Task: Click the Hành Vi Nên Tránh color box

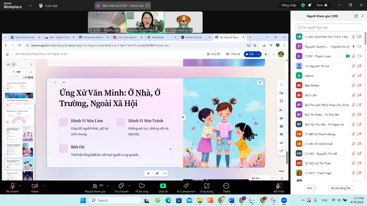Action: [x=121, y=122]
